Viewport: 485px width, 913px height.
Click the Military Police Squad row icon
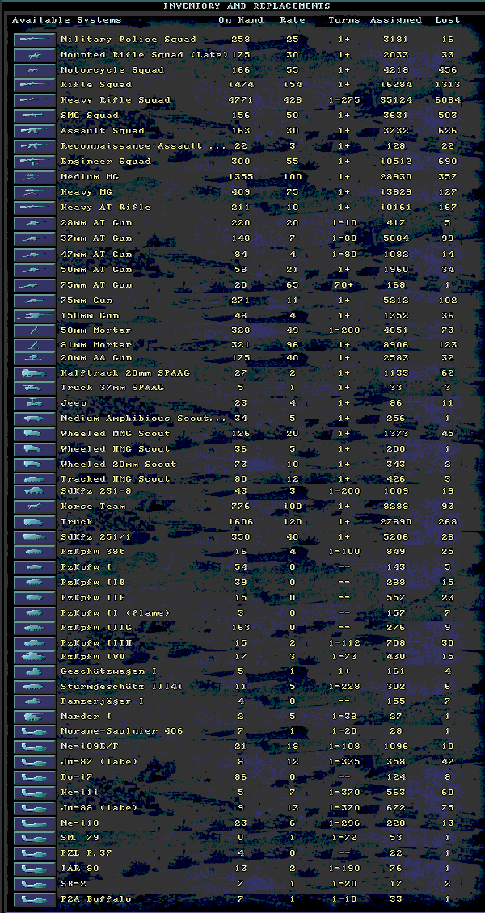35,40
